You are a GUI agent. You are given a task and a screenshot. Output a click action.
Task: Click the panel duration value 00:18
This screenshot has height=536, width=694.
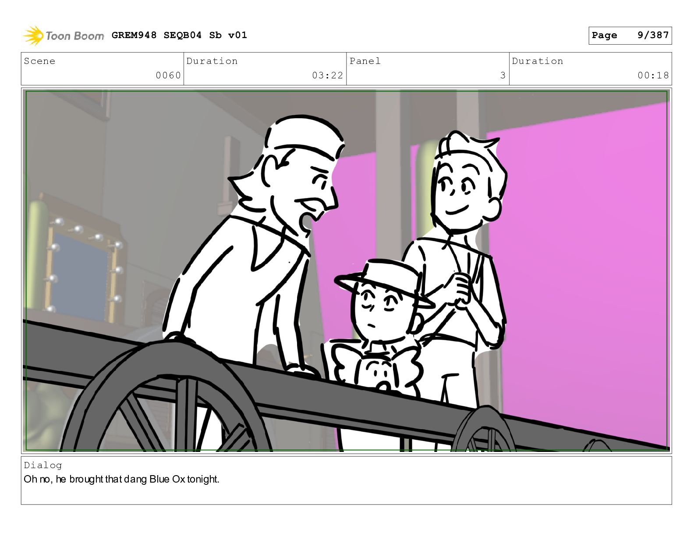(653, 75)
